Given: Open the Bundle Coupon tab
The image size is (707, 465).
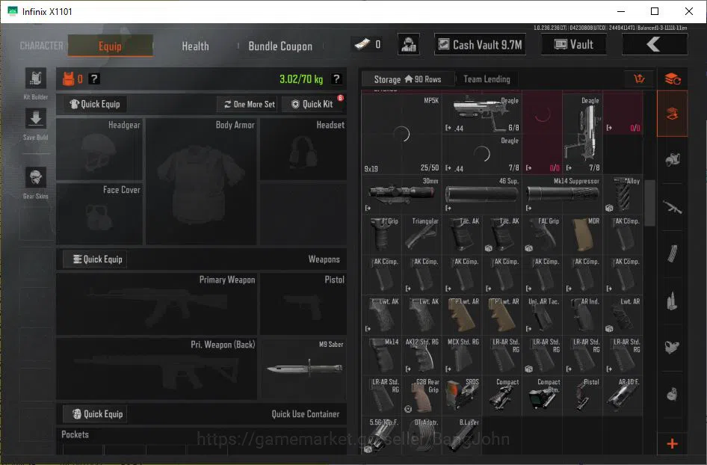Looking at the screenshot, I should point(280,46).
